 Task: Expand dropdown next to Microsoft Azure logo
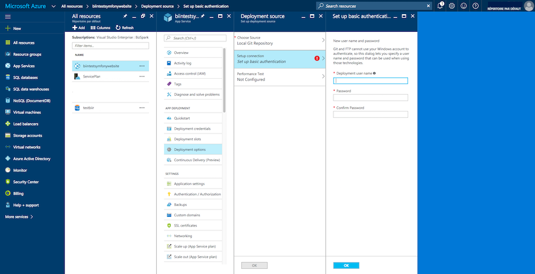[54, 6]
